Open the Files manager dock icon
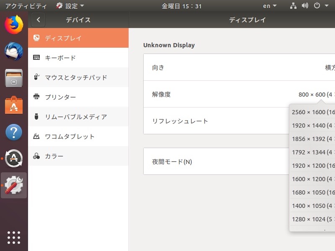 [14, 78]
